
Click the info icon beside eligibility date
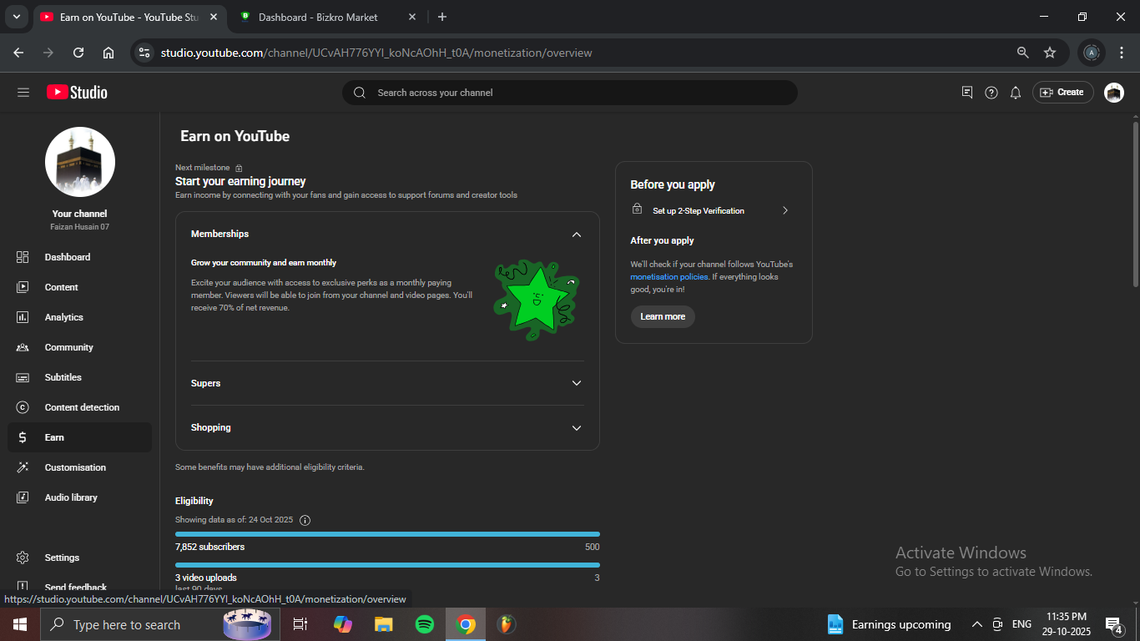click(x=305, y=520)
